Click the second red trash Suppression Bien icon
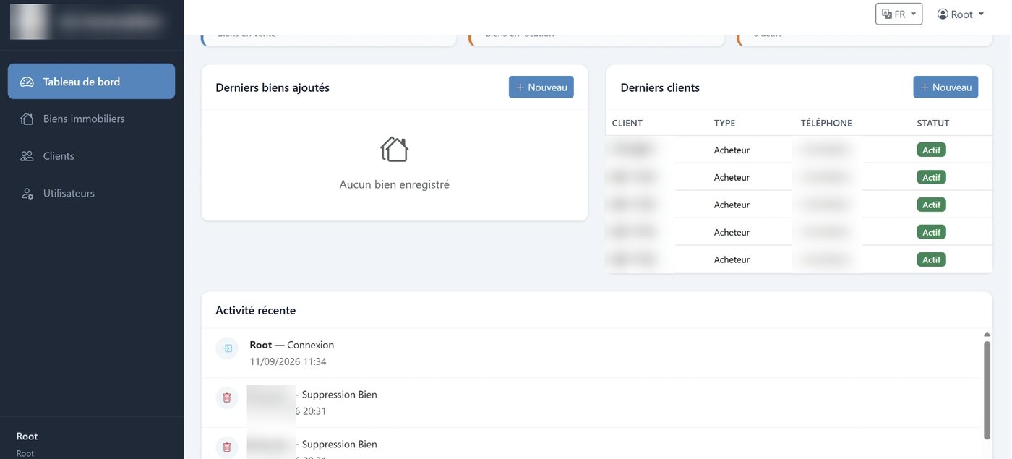 [x=227, y=447]
